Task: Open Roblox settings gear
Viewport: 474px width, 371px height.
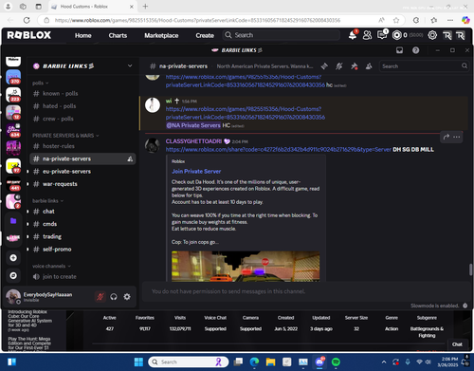Action: coord(432,35)
